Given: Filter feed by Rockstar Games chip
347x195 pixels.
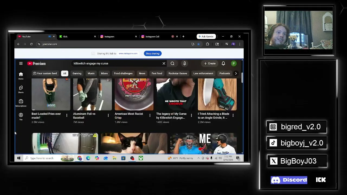Looking at the screenshot, I should pos(178,73).
